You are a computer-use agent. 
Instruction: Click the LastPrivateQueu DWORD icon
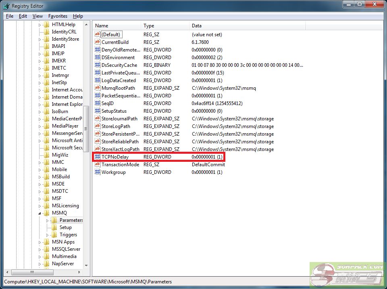[98, 73]
